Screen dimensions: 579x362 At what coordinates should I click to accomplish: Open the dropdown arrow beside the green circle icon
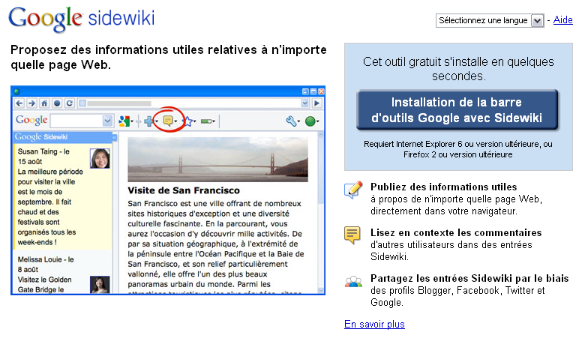pyautogui.click(x=318, y=121)
